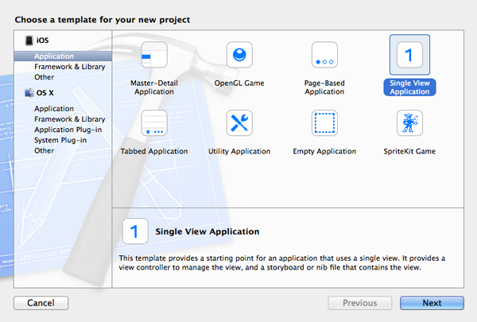Screen dimensions: 477x322
Task: Choose the SpriteKit Game template icon
Action: point(409,124)
